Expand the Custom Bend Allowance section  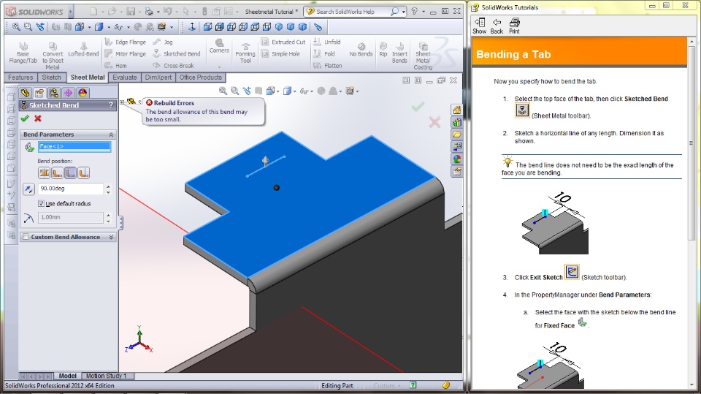point(111,237)
